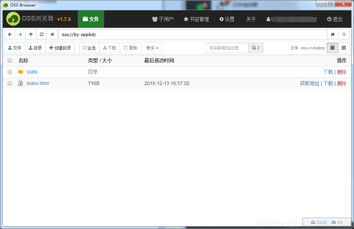
Task: Select the checkbox for index.html
Action: [9, 83]
